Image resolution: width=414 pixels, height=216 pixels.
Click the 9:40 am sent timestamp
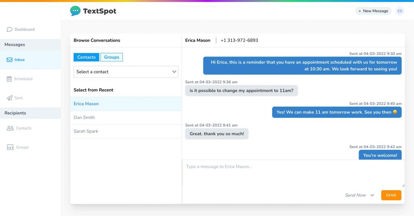coord(375,104)
